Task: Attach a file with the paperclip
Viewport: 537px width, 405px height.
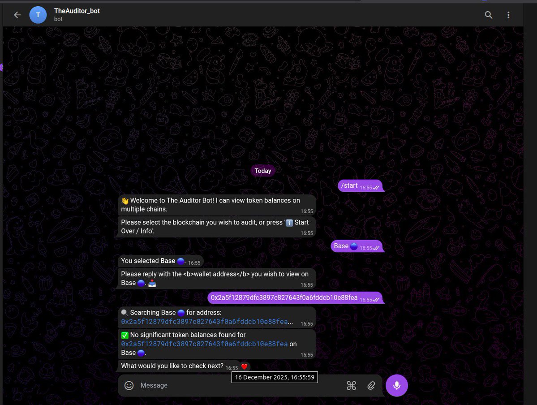Action: tap(371, 385)
